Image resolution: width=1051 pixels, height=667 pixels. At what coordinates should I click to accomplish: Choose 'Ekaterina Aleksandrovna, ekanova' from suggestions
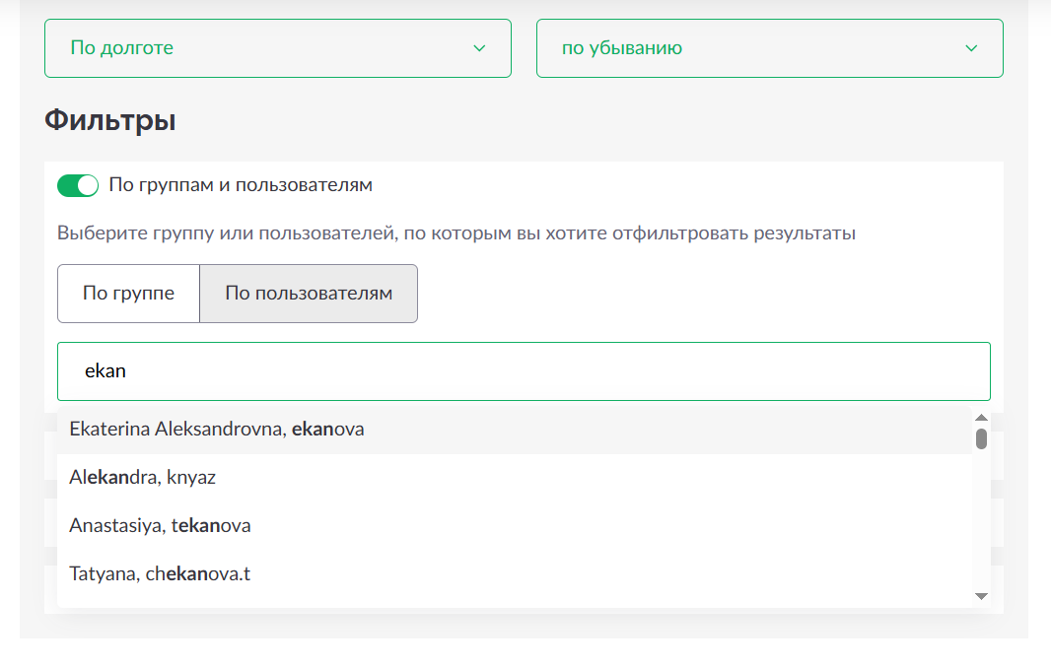(217, 430)
